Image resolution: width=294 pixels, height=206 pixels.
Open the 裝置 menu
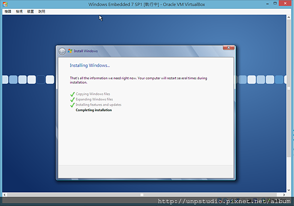pos(30,11)
